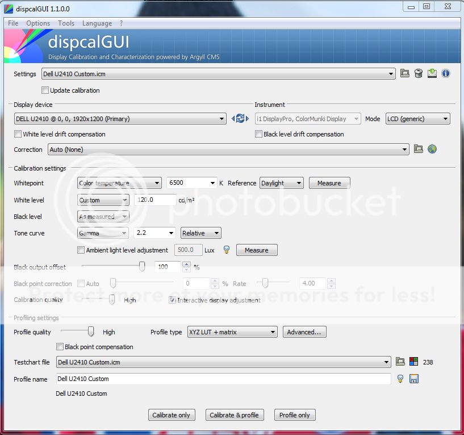Toggle Black level drift compensation
464x435 pixels.
point(258,134)
